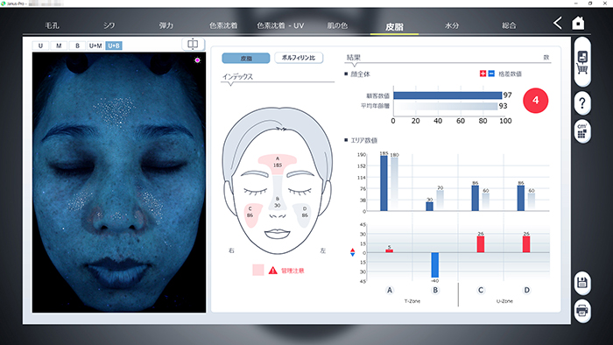
Task: Open help with the question mark icon
Action: 582,103
